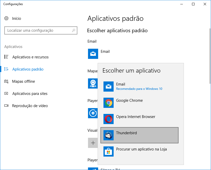Click the music player default app icon

[93, 113]
